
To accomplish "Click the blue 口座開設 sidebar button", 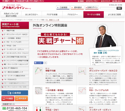I will (15, 93).
